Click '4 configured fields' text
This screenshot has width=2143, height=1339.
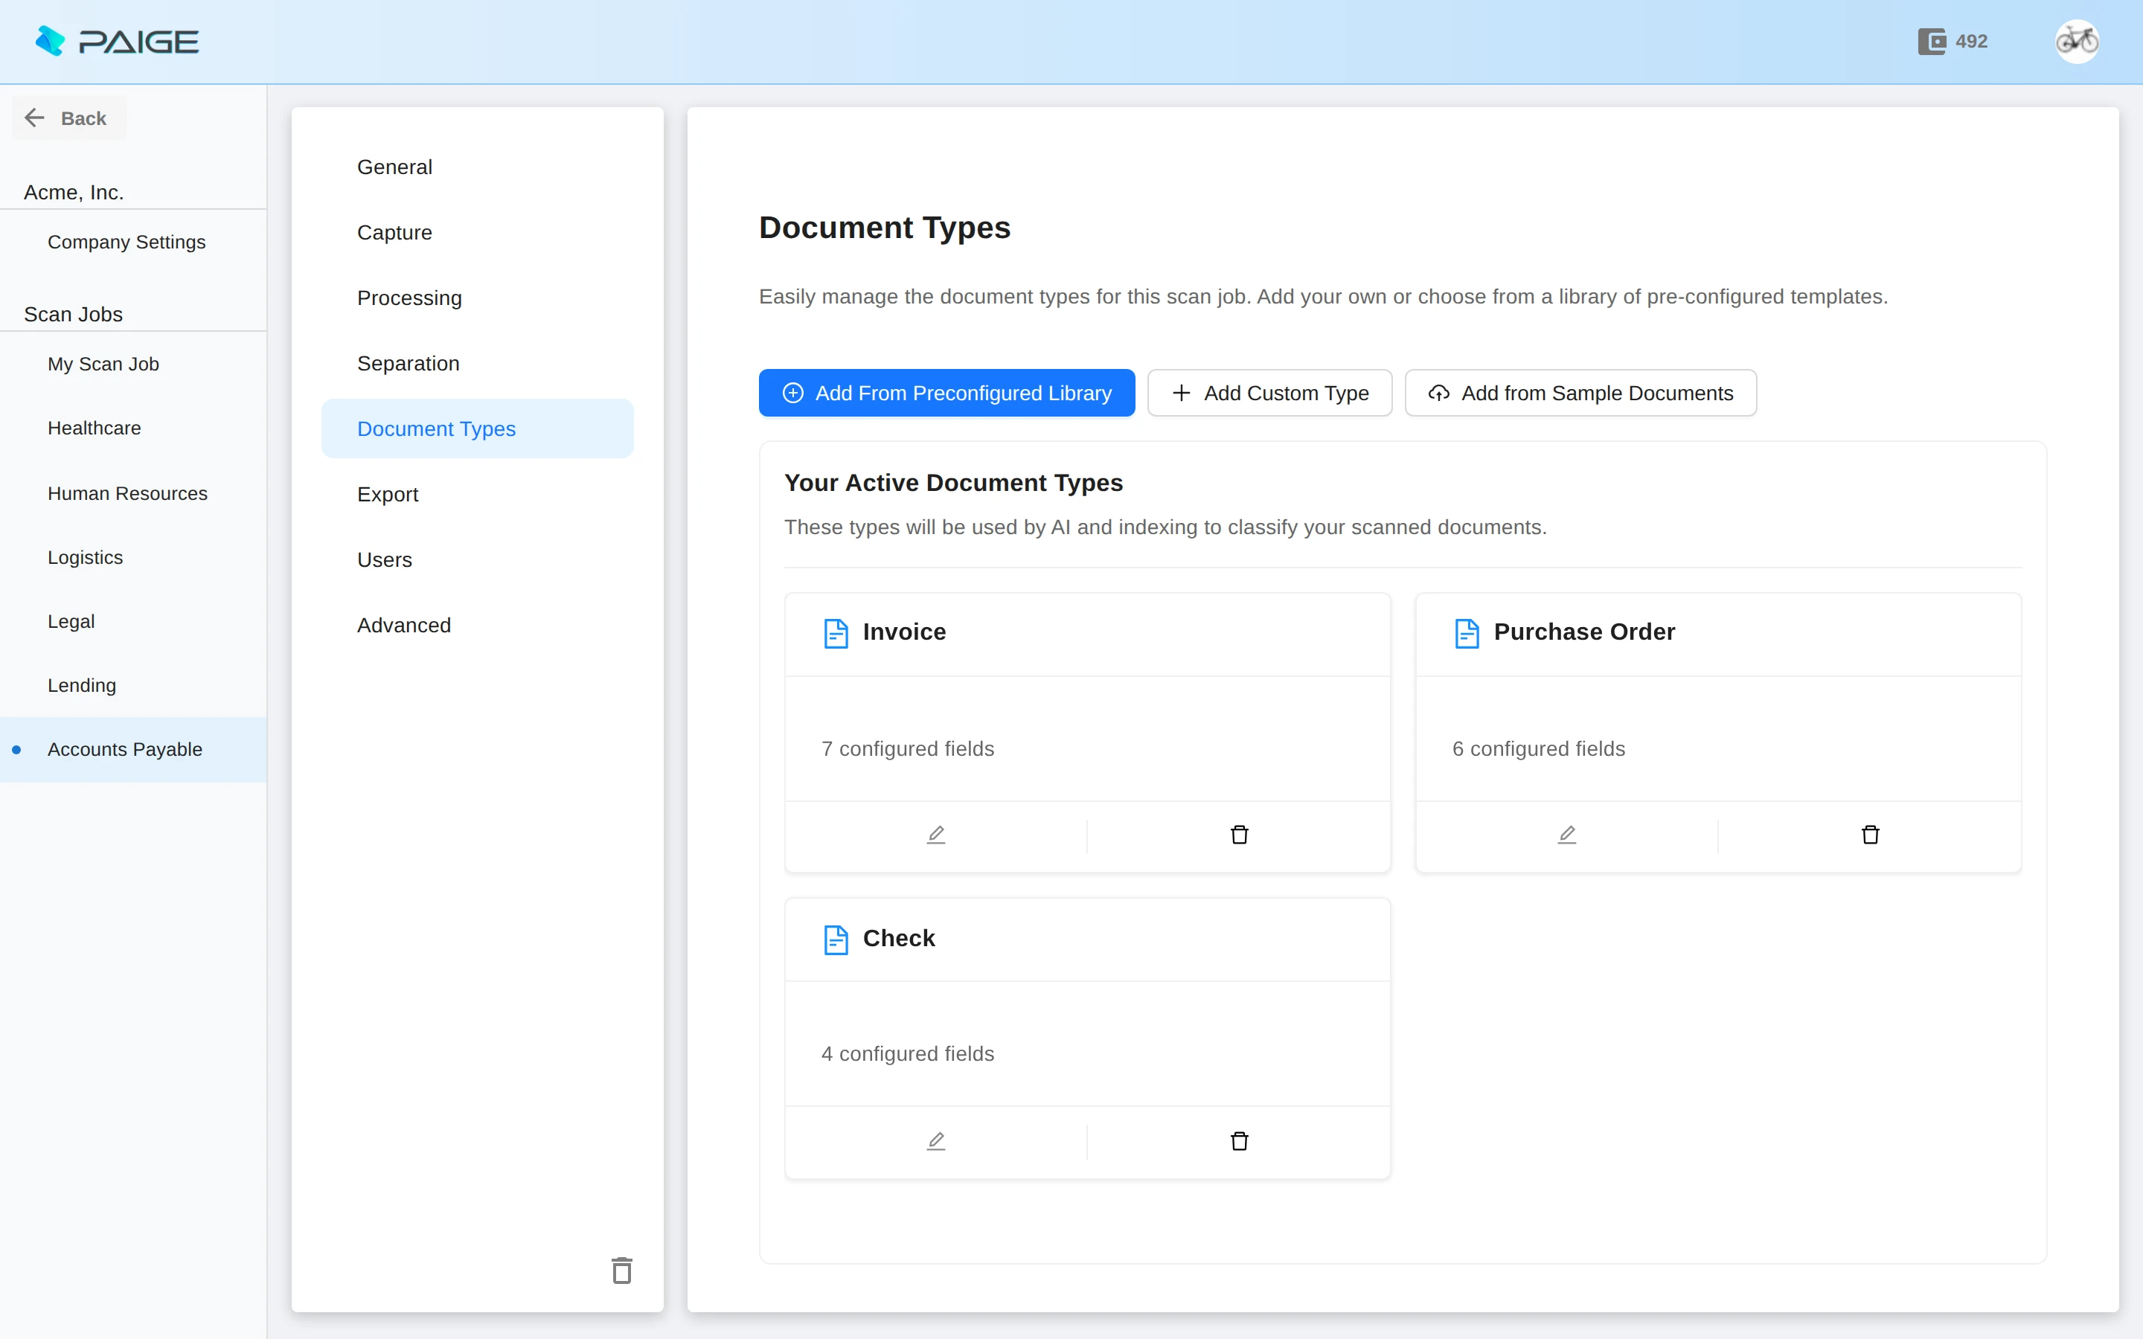click(908, 1054)
